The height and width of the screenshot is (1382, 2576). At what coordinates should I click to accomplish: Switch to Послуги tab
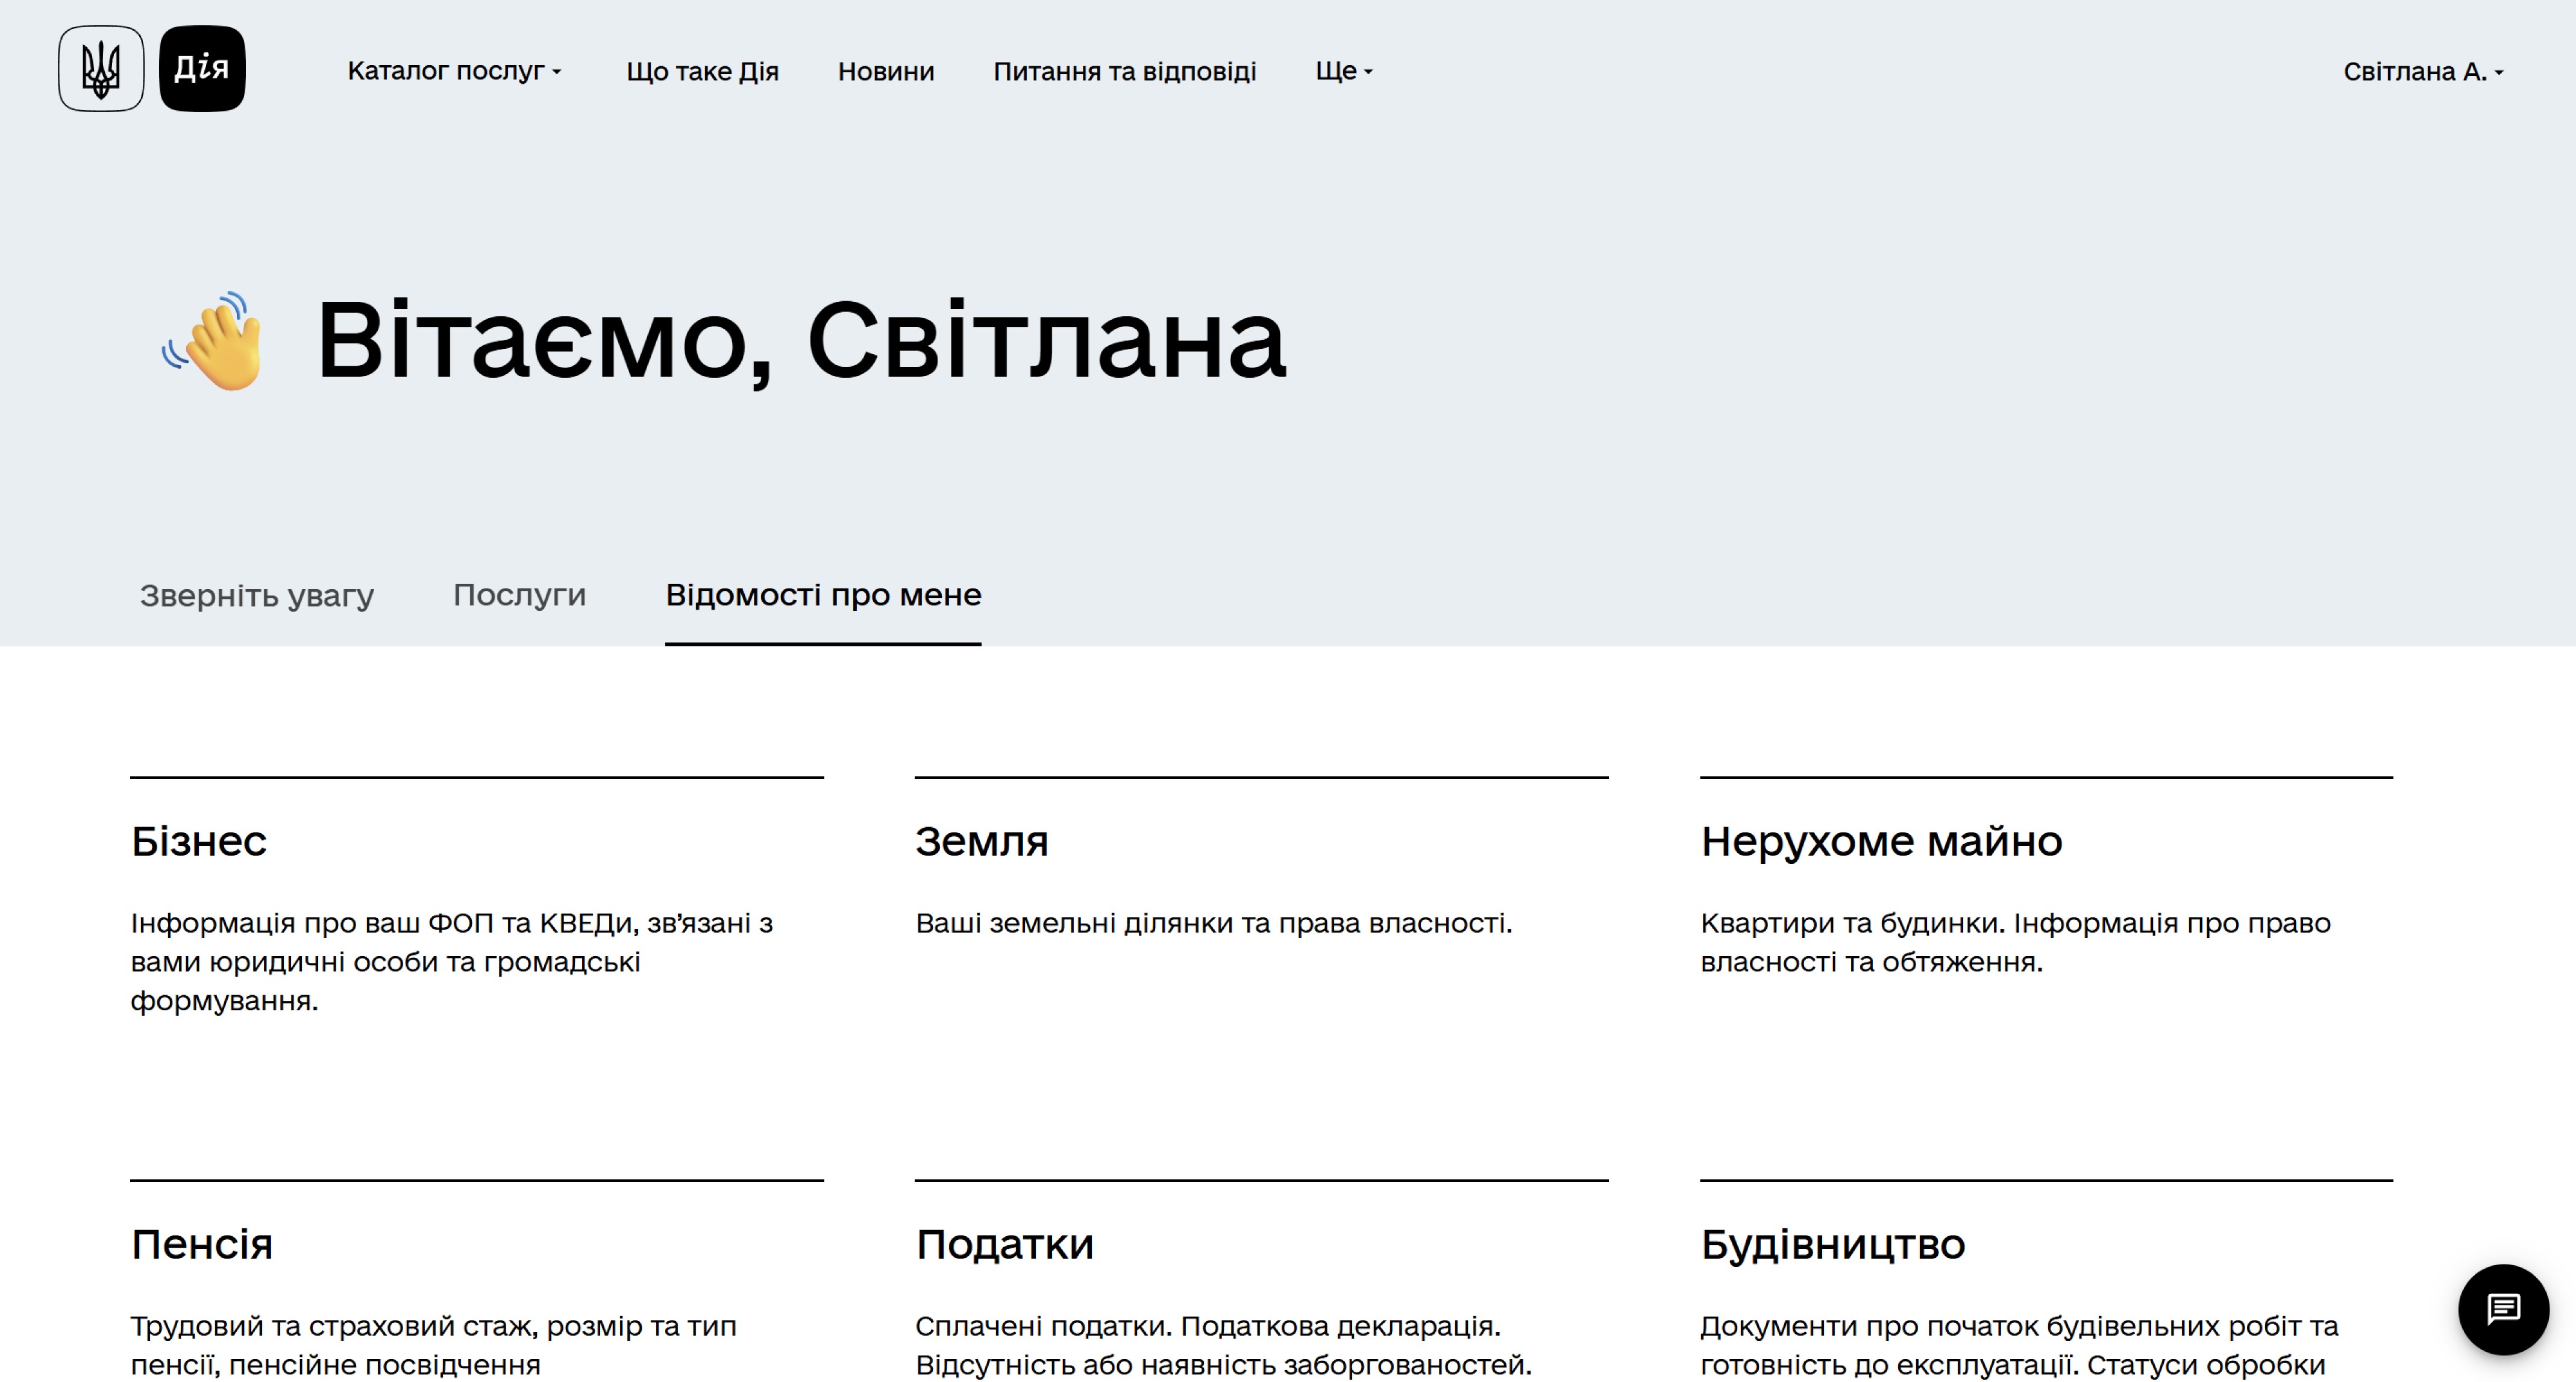coord(519,595)
